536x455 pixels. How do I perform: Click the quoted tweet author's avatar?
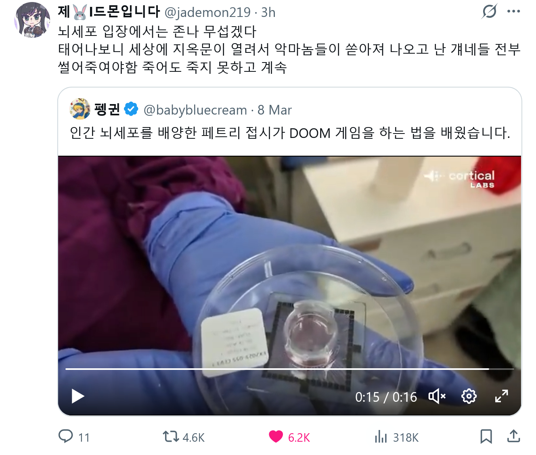[80, 109]
